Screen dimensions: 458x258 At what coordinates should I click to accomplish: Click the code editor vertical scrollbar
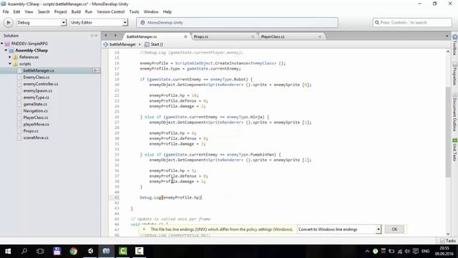448,132
